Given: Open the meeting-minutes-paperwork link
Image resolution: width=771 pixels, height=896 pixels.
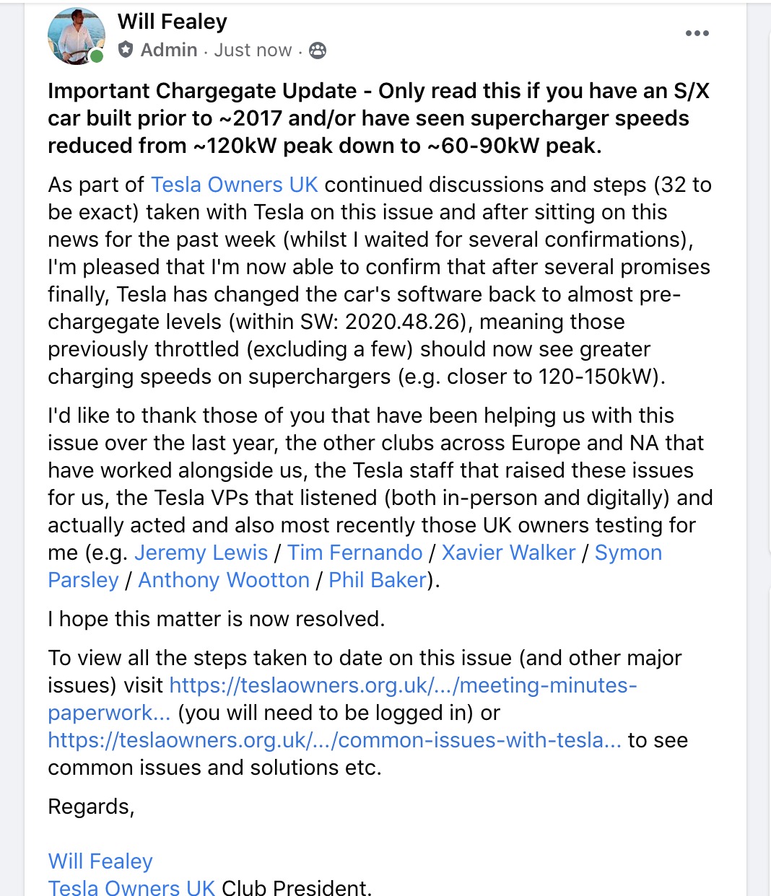Looking at the screenshot, I should click(x=403, y=685).
